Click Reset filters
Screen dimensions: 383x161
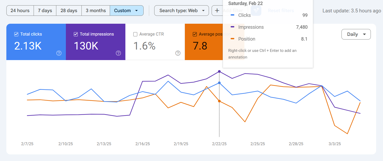tap(281, 11)
